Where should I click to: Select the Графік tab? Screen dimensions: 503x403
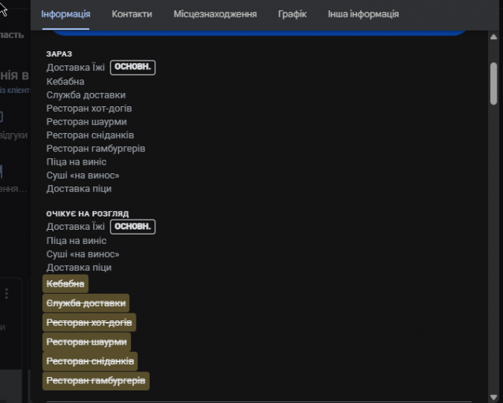point(292,14)
